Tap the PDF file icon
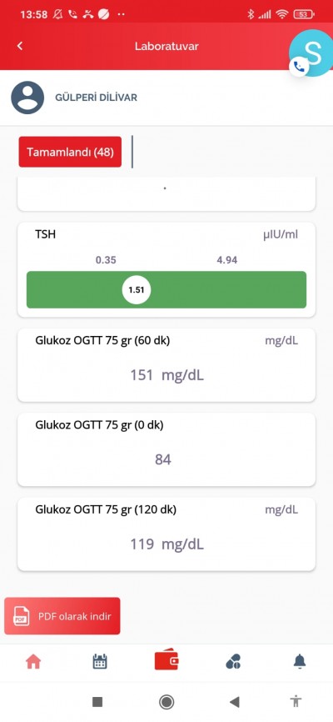 21,616
